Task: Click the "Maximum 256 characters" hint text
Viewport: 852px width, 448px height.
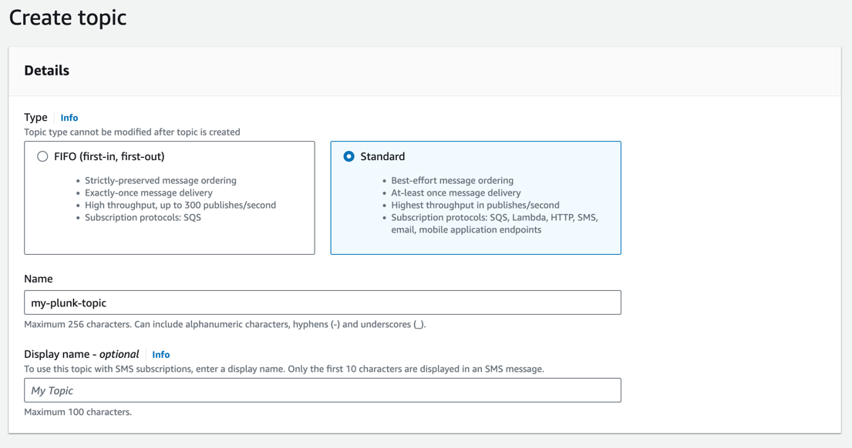Action: click(224, 325)
